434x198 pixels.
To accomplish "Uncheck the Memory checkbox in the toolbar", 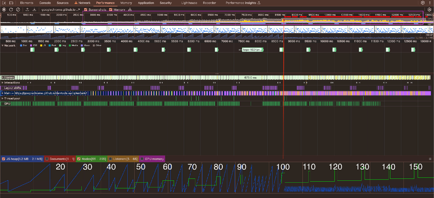I will [x=111, y=10].
